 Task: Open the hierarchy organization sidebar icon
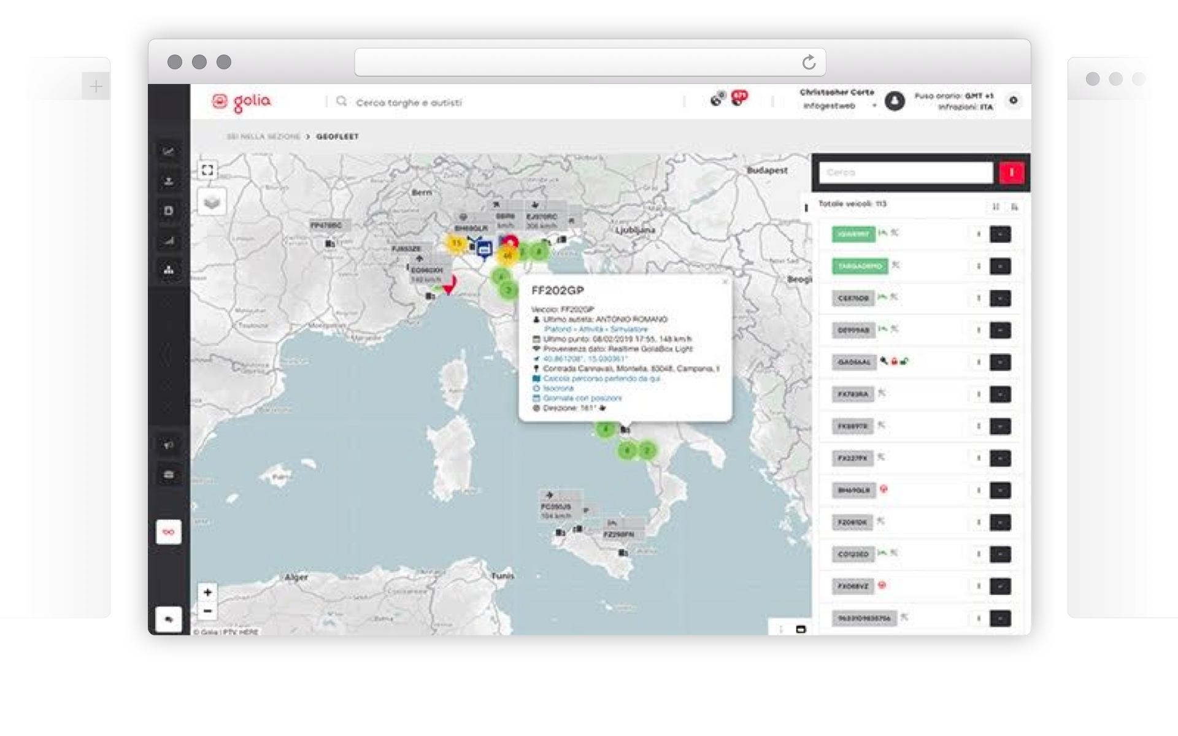point(169,270)
